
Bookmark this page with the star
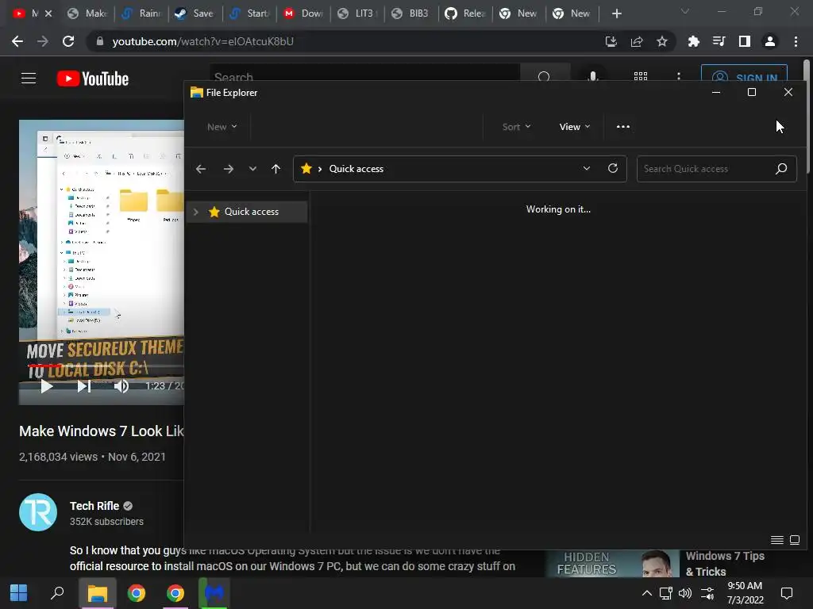coord(662,41)
